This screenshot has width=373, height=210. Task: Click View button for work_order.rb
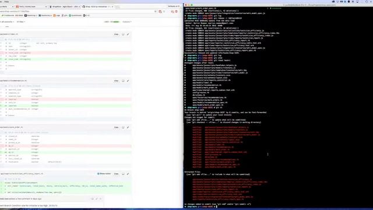[x=116, y=127]
